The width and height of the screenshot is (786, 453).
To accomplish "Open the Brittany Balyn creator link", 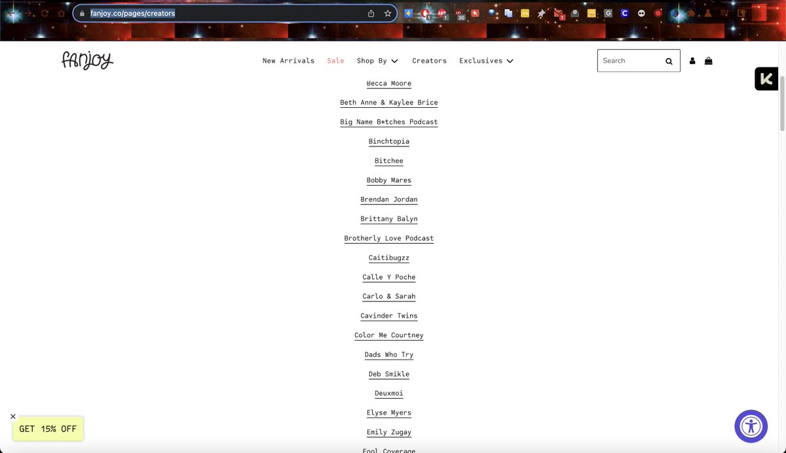I will (389, 219).
